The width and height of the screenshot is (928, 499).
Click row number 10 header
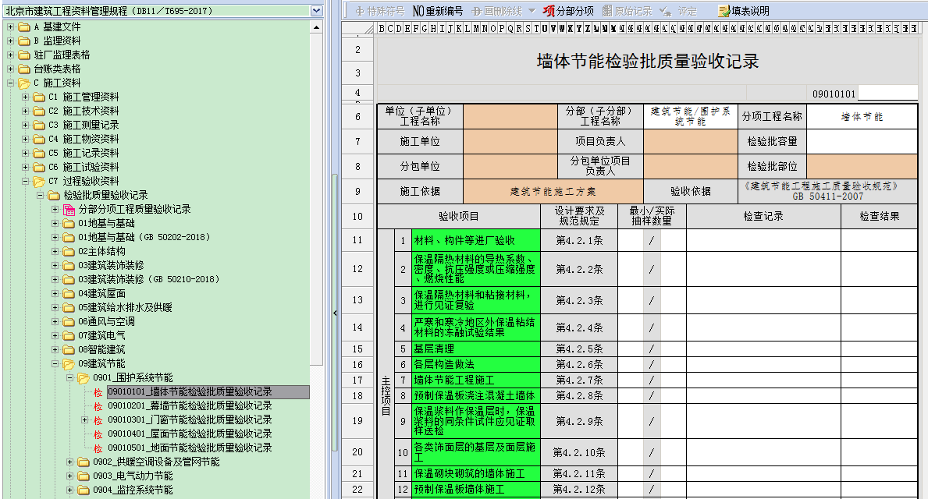coord(357,216)
